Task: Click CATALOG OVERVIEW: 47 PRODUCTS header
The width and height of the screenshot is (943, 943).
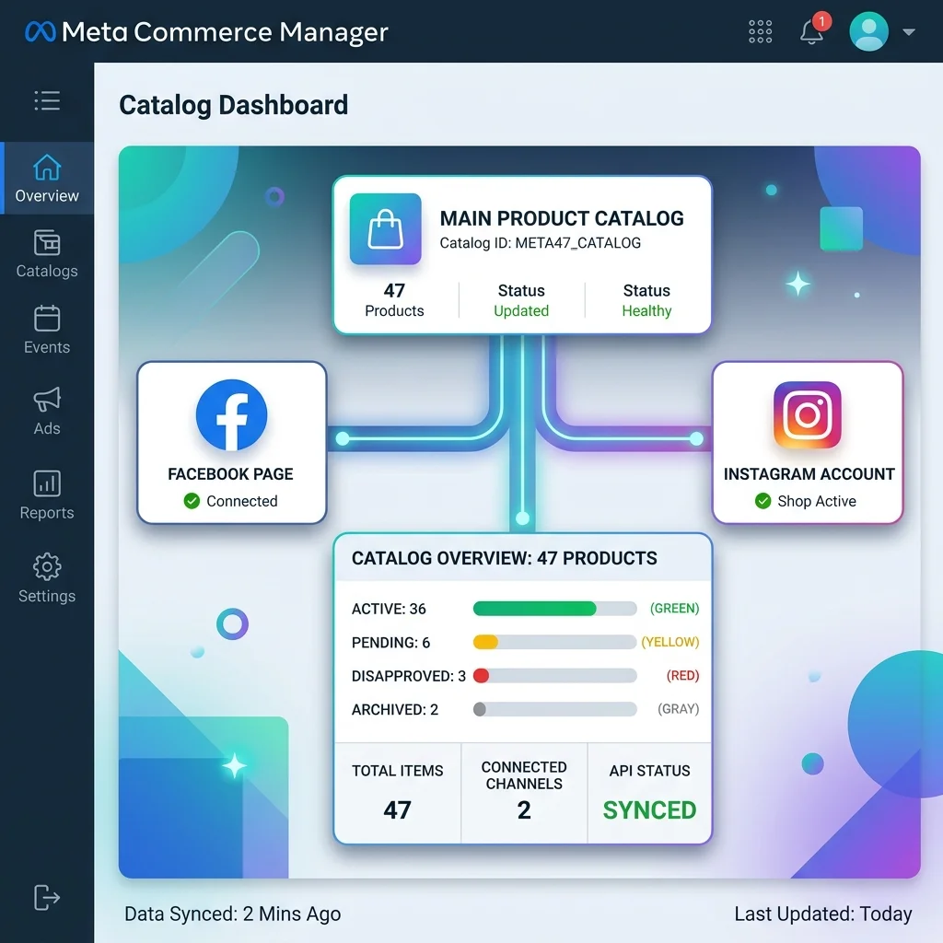Action: pyautogui.click(x=504, y=559)
